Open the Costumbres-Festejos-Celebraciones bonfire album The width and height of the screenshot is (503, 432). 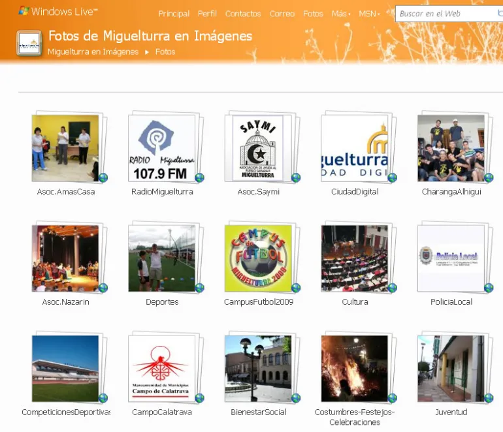355,369
